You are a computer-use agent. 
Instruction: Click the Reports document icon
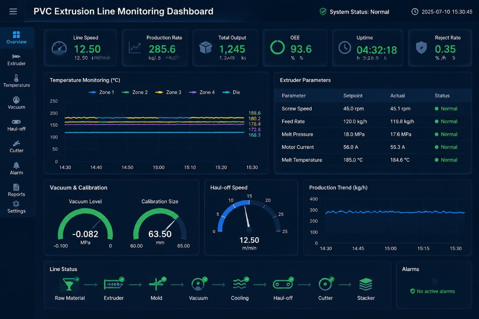16,187
